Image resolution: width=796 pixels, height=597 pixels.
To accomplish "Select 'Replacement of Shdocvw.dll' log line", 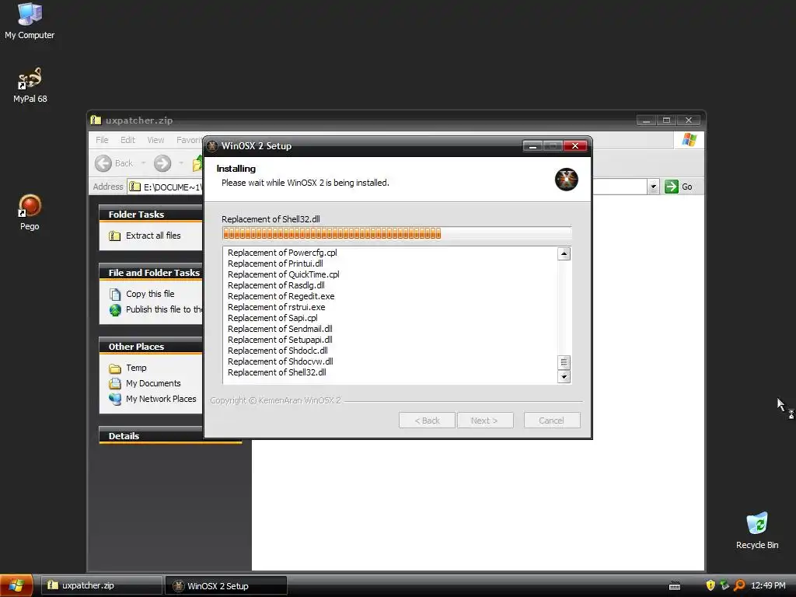I will (280, 361).
